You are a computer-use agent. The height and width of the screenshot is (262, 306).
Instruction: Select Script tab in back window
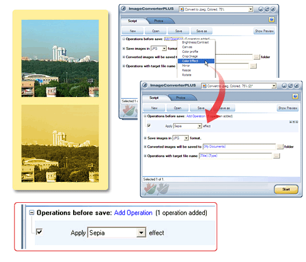(x=132, y=21)
